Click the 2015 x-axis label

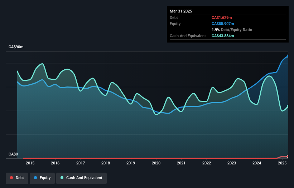click(30, 163)
